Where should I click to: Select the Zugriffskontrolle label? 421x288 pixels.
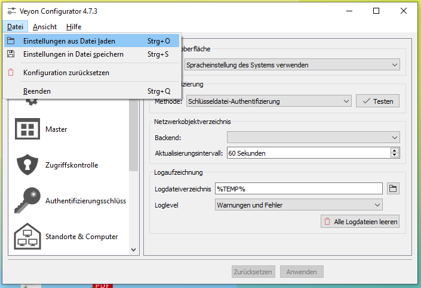(x=72, y=165)
